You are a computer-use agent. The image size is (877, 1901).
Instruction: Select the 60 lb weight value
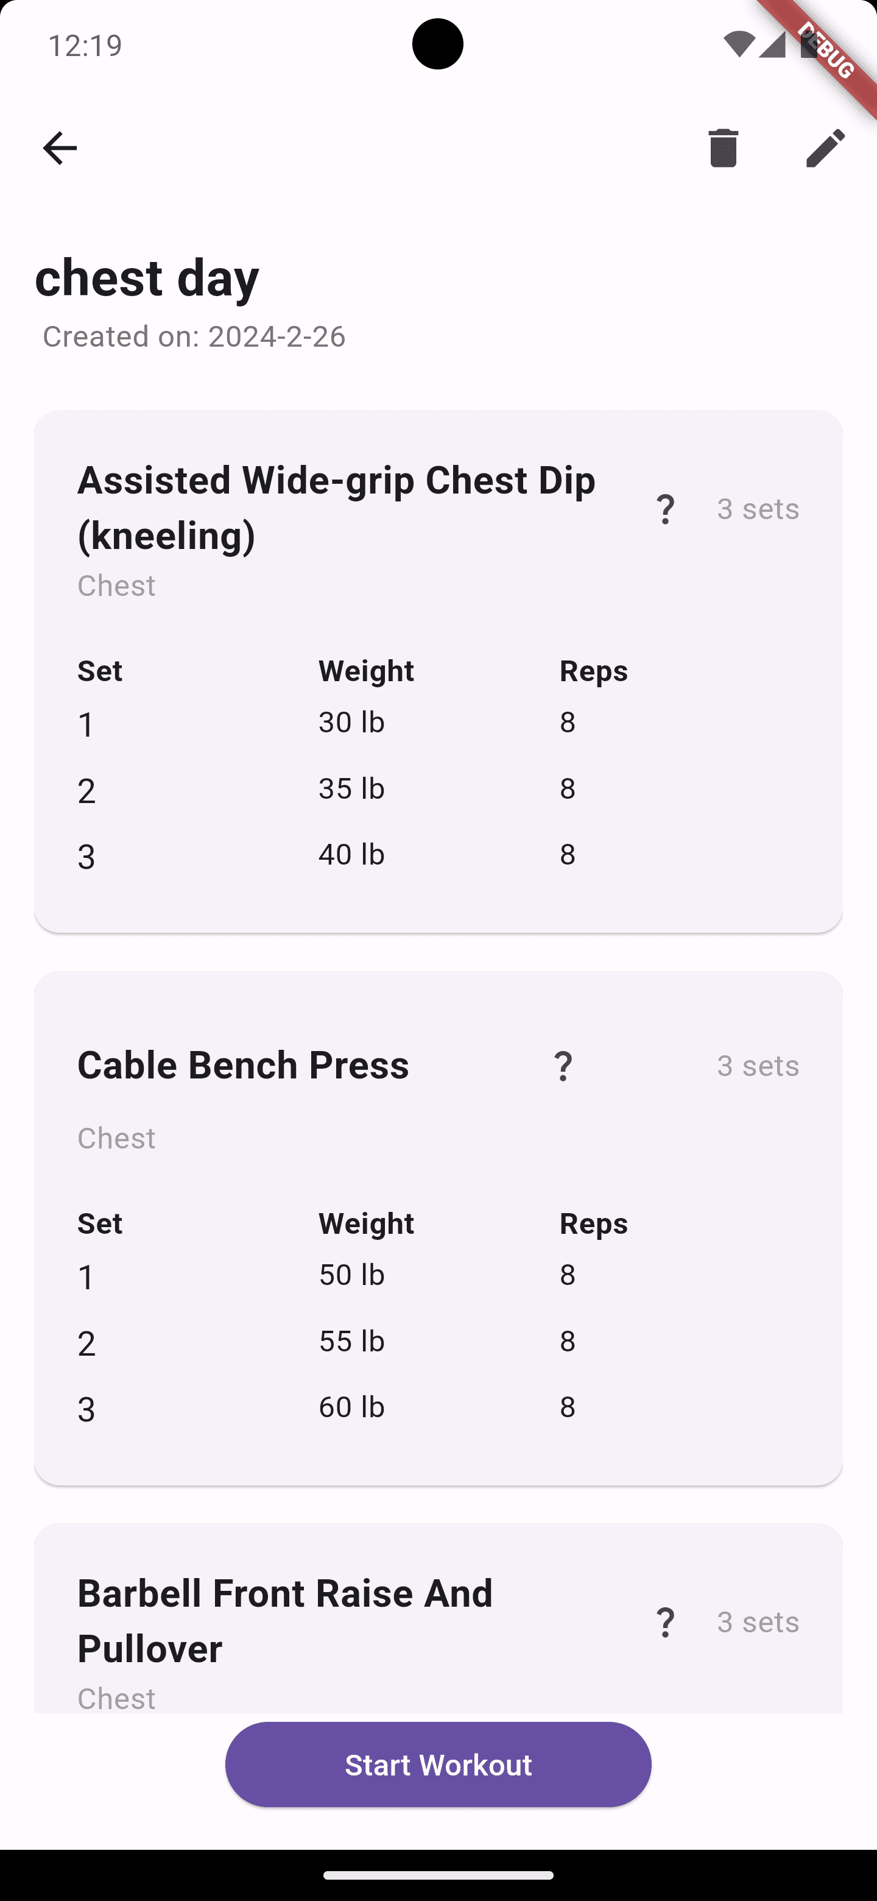[x=351, y=1407]
